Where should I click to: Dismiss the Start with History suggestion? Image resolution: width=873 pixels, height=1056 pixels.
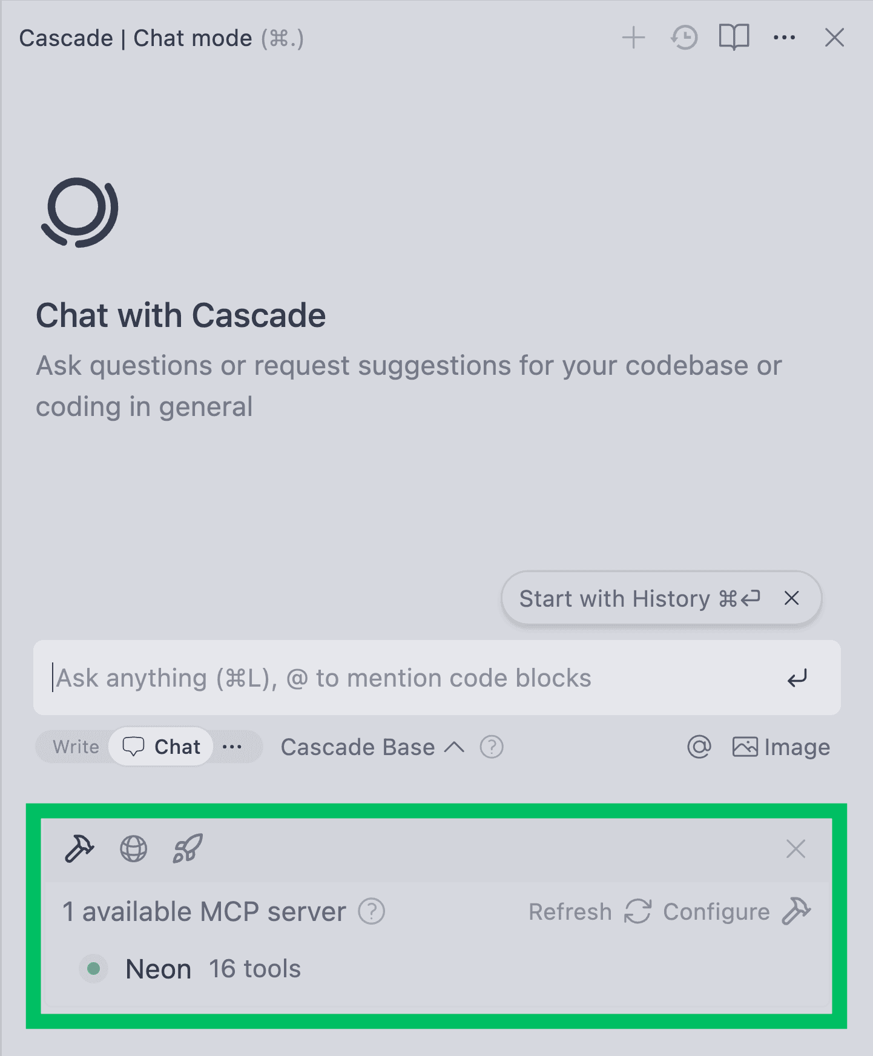pyautogui.click(x=791, y=598)
